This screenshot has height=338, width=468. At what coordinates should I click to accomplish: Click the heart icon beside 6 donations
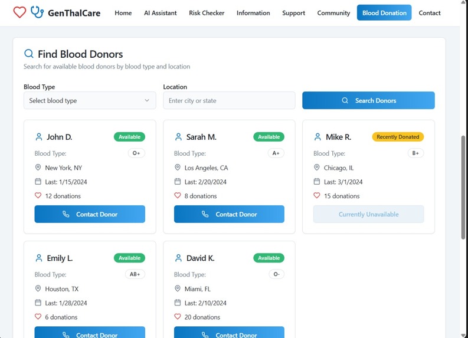pyautogui.click(x=38, y=317)
